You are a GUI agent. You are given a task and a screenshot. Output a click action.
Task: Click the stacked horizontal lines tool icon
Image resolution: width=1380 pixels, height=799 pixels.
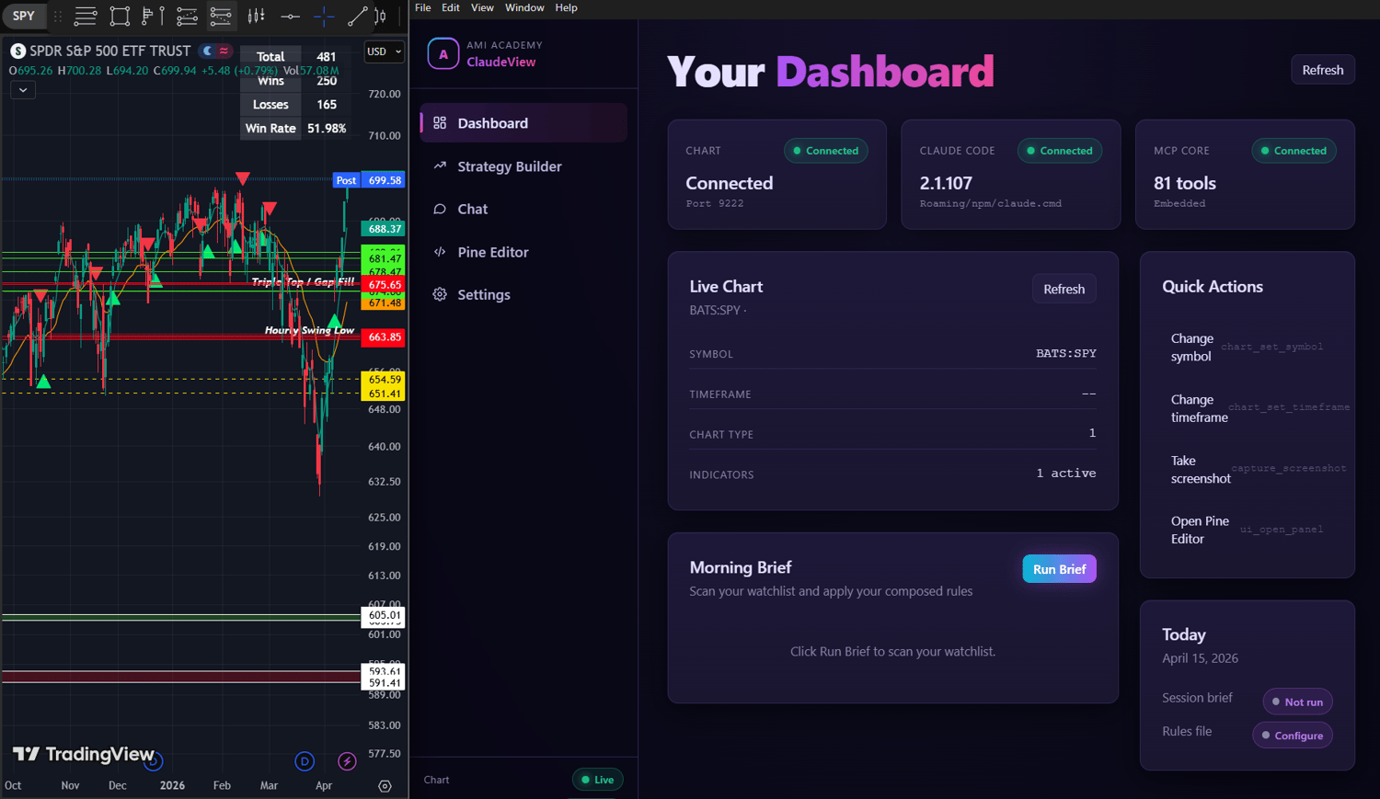coord(86,16)
